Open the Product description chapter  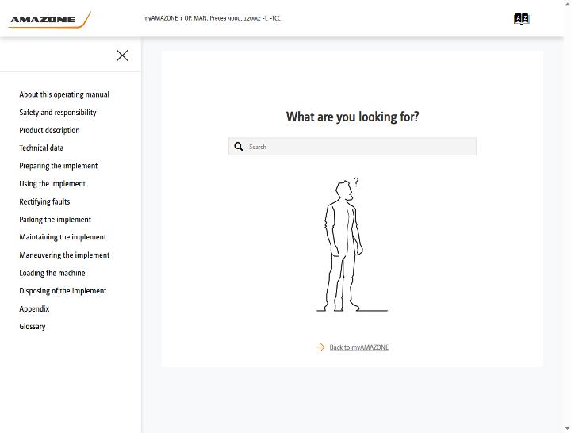[49, 130]
